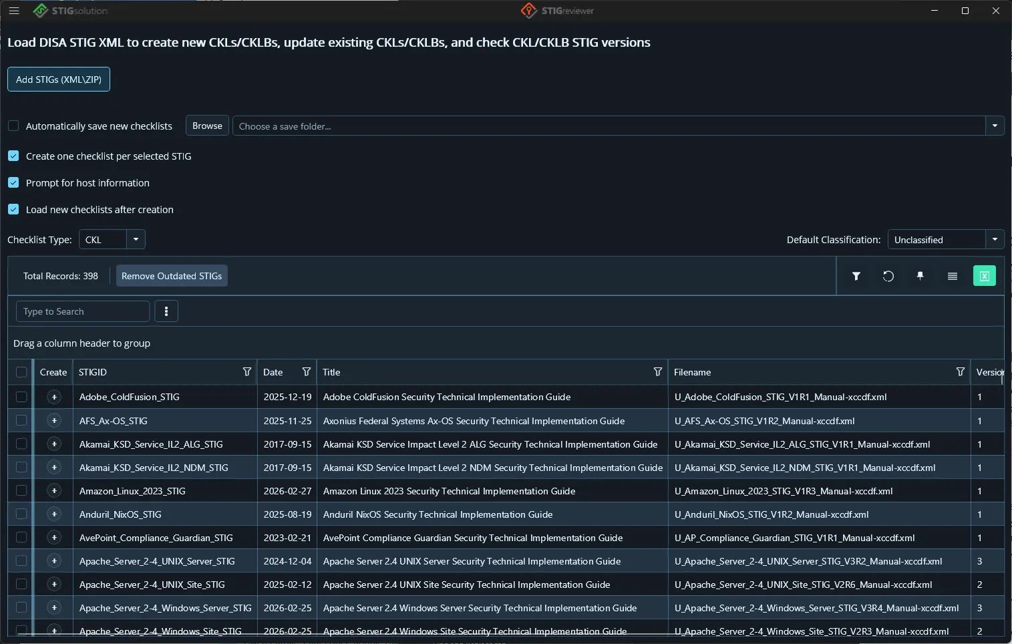Click the grid filter funnel toolbar icon
This screenshot has height=644, width=1012.
pos(856,276)
